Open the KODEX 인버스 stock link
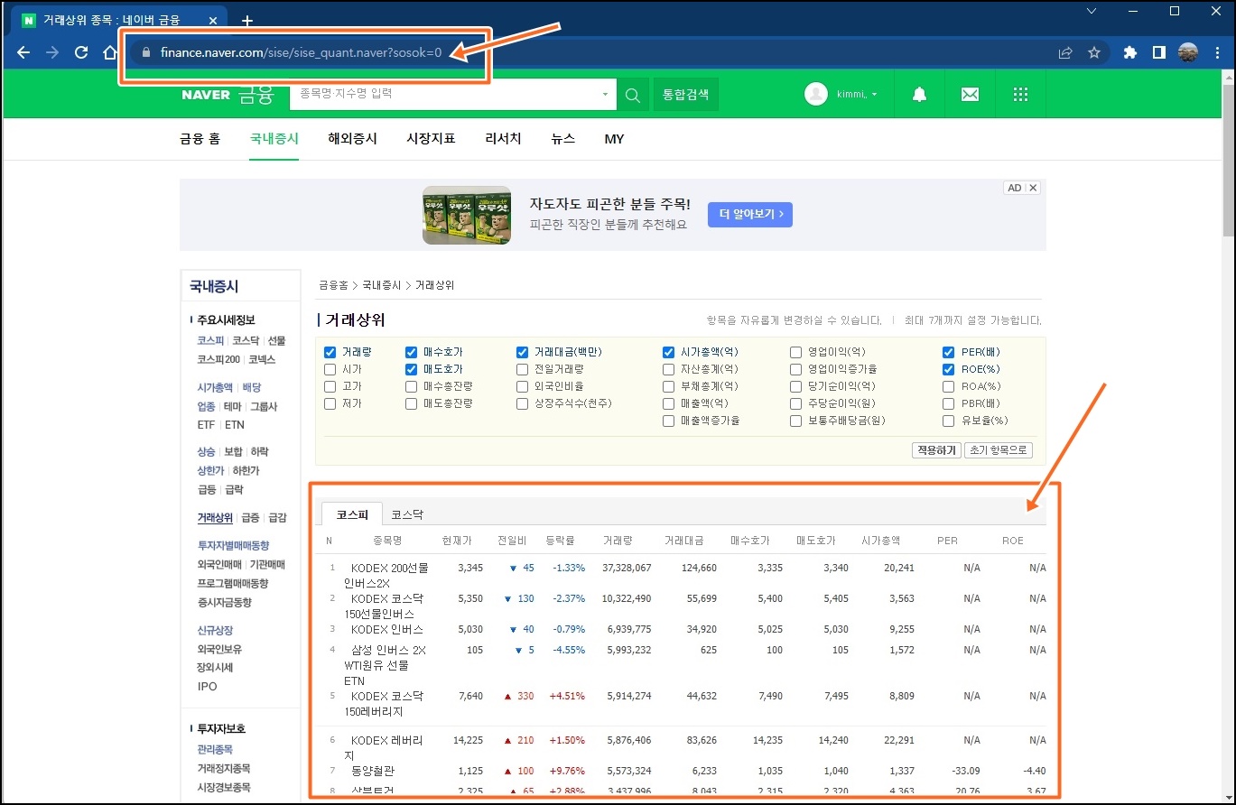 click(x=386, y=629)
